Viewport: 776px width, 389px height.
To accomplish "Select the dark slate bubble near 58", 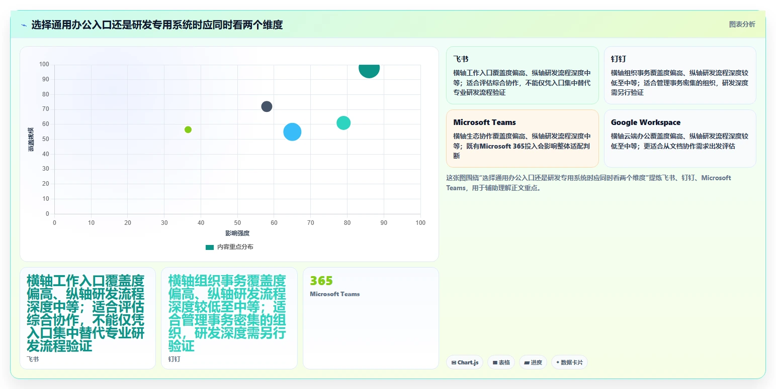I will (x=267, y=106).
